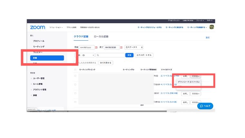
Task: Select 記録 in sidebar
Action: click(47, 58)
